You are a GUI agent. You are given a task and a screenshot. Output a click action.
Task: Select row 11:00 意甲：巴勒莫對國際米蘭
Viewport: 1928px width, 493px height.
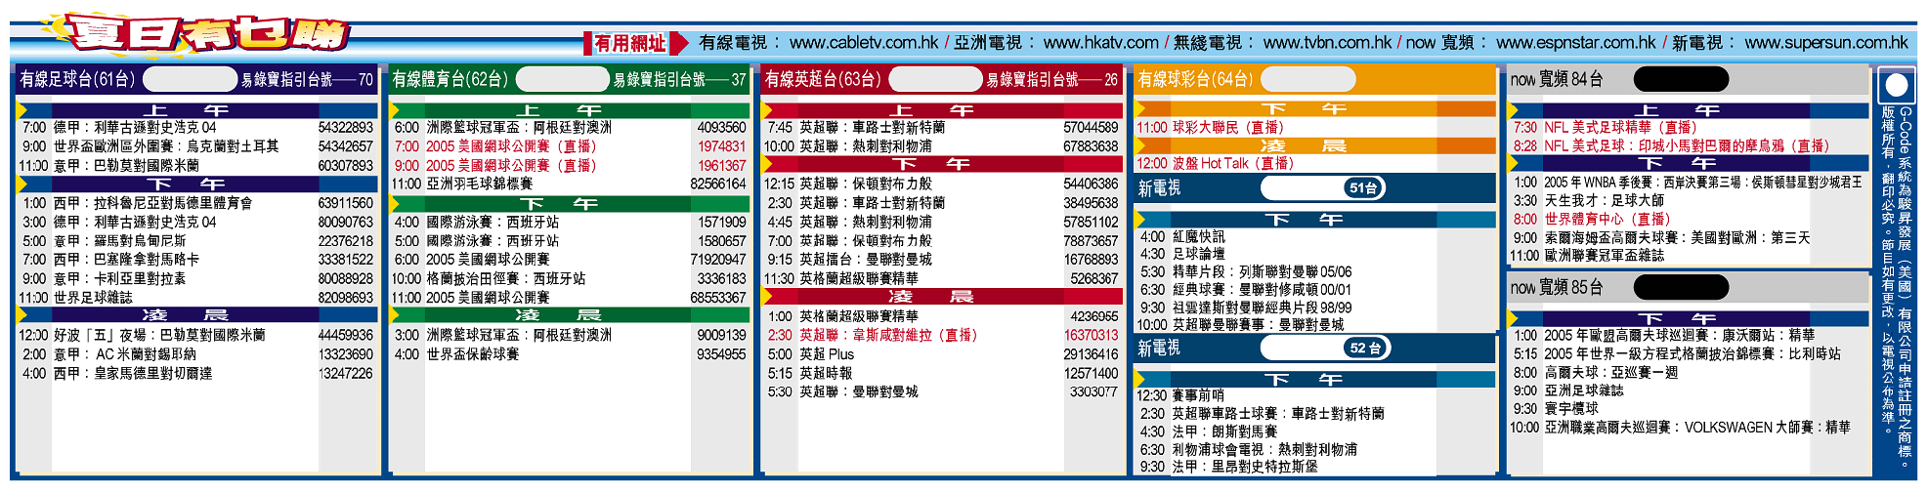pyautogui.click(x=196, y=166)
